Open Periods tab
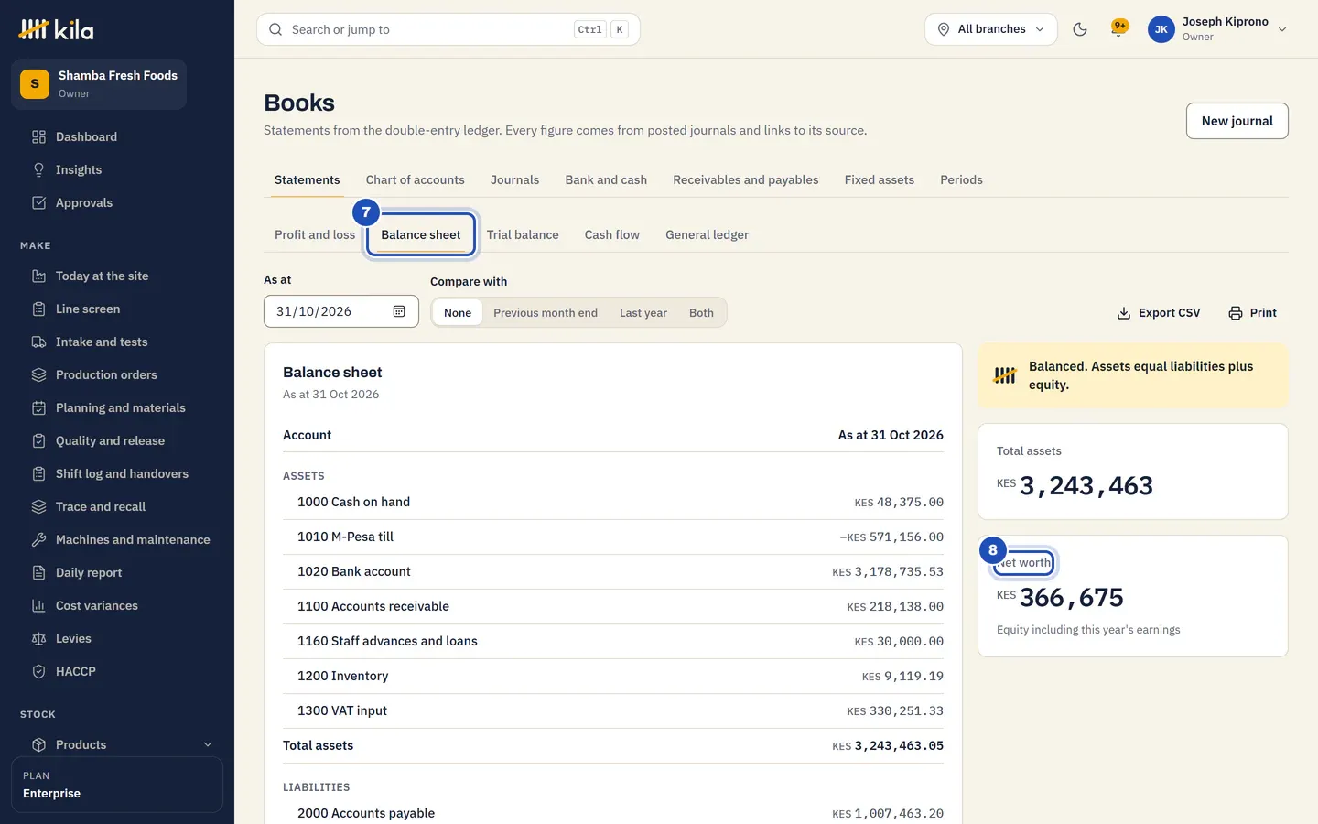Viewport: 1318px width, 824px height. 961,180
